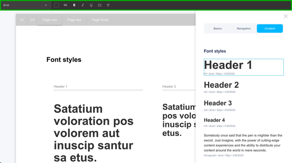Open the list formatting option
The image size is (292, 163).
[x=100, y=5]
